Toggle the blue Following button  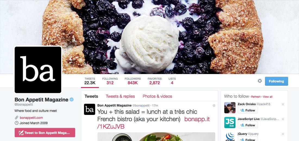click(x=276, y=81)
